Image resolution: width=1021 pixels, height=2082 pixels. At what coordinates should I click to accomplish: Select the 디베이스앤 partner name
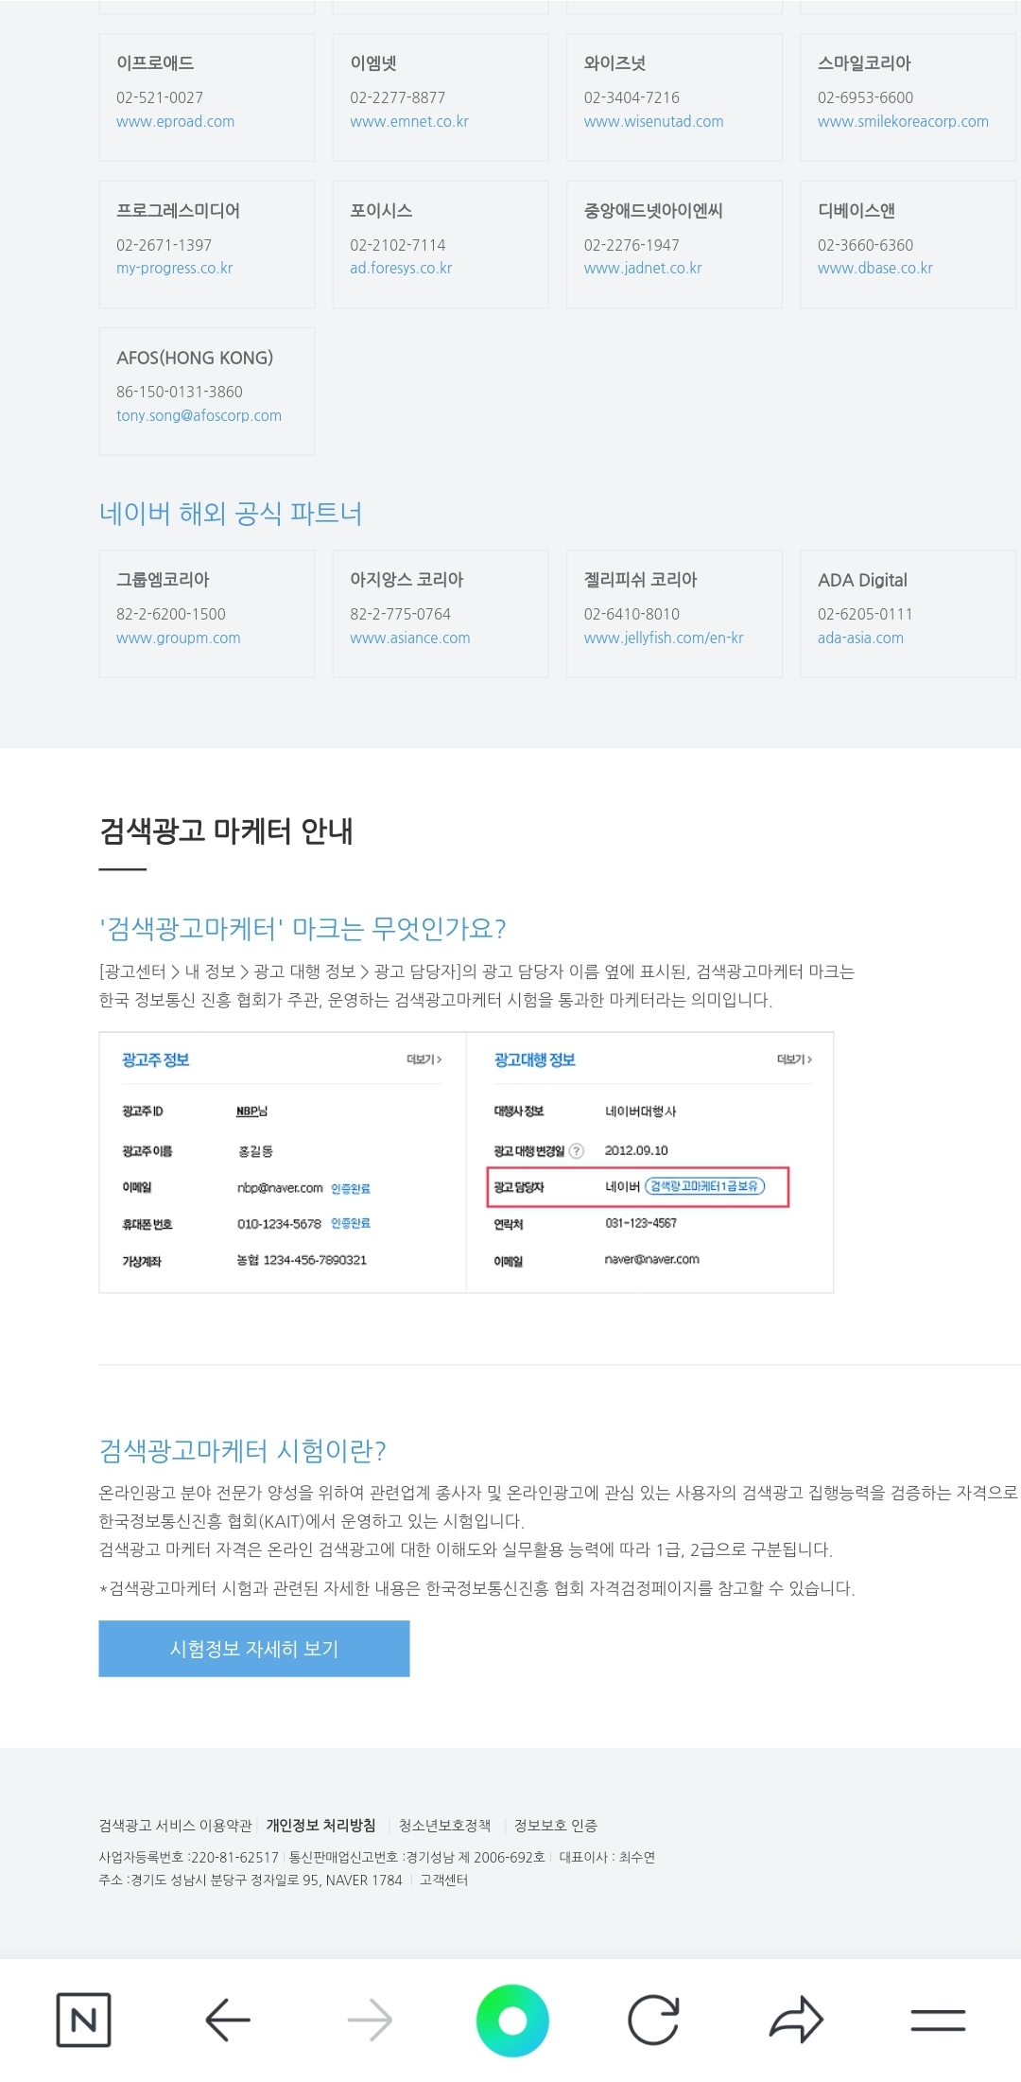[x=857, y=211]
